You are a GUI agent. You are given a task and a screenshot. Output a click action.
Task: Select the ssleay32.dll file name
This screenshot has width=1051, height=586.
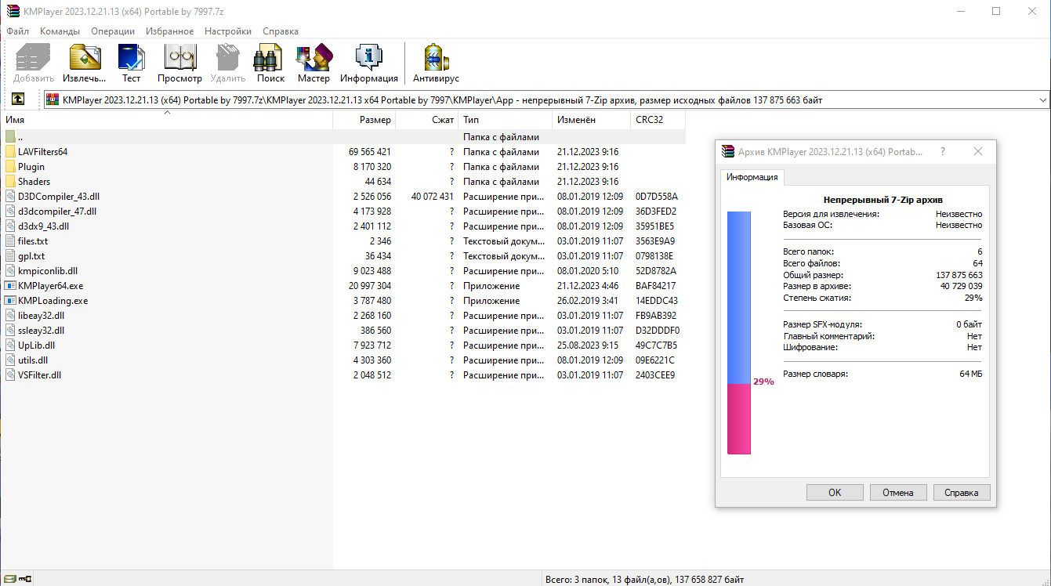coord(42,331)
